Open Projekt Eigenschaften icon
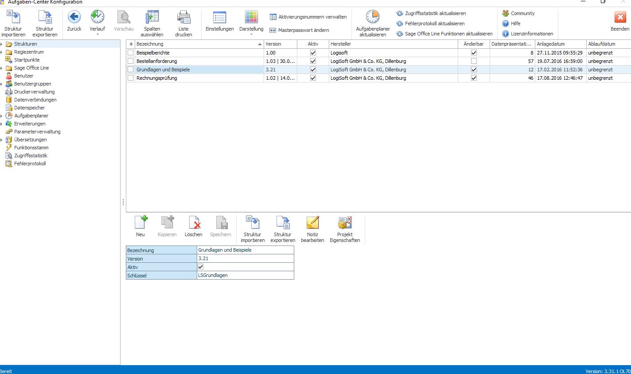This screenshot has width=631, height=374. point(345,222)
